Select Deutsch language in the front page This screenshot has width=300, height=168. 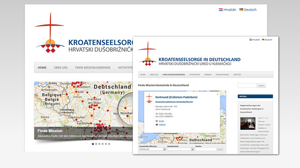268,40
